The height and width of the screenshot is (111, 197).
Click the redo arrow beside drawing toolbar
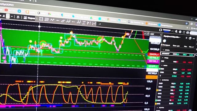click(x=100, y=24)
